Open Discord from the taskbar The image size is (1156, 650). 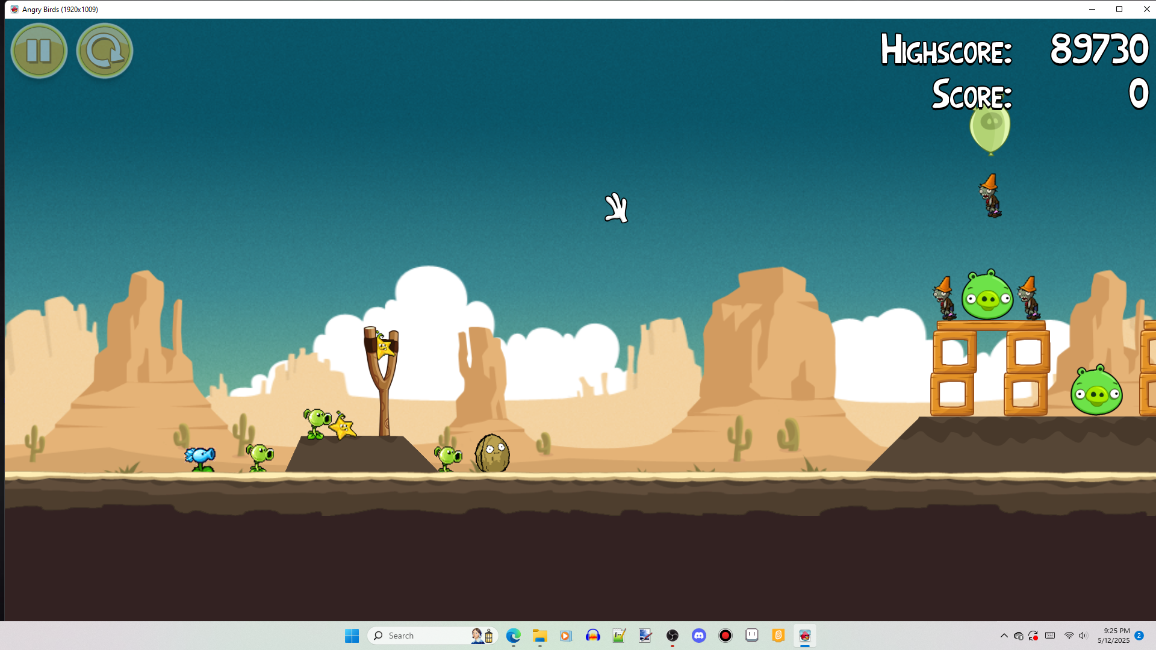click(698, 636)
